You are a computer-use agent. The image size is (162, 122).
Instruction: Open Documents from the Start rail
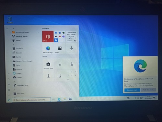[9, 79]
